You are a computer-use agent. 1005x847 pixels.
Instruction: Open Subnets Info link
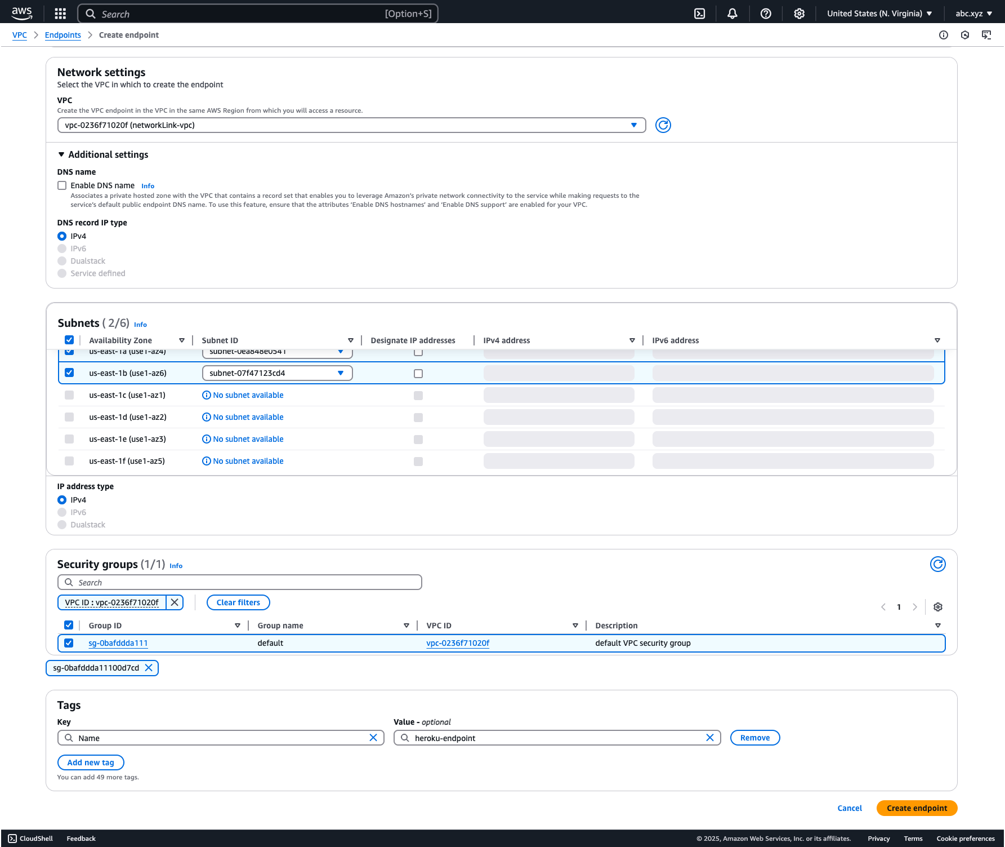coord(141,325)
